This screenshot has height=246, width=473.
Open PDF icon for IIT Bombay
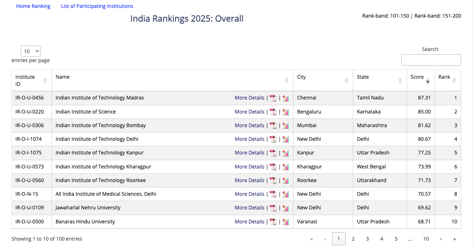click(x=273, y=125)
